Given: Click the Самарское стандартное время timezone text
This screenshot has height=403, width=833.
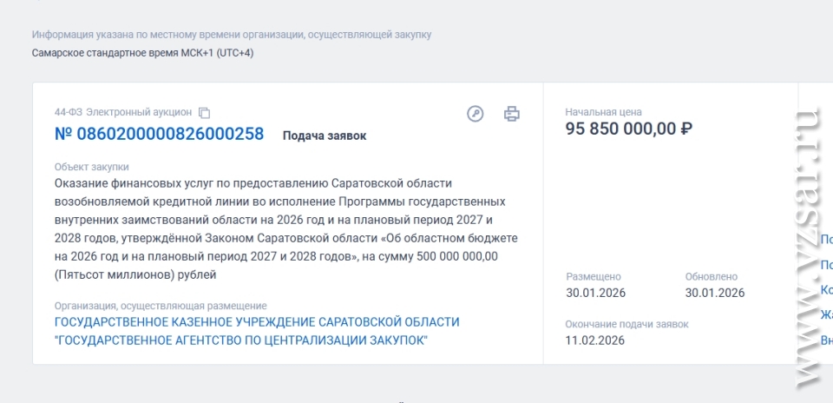Looking at the screenshot, I should (x=142, y=53).
